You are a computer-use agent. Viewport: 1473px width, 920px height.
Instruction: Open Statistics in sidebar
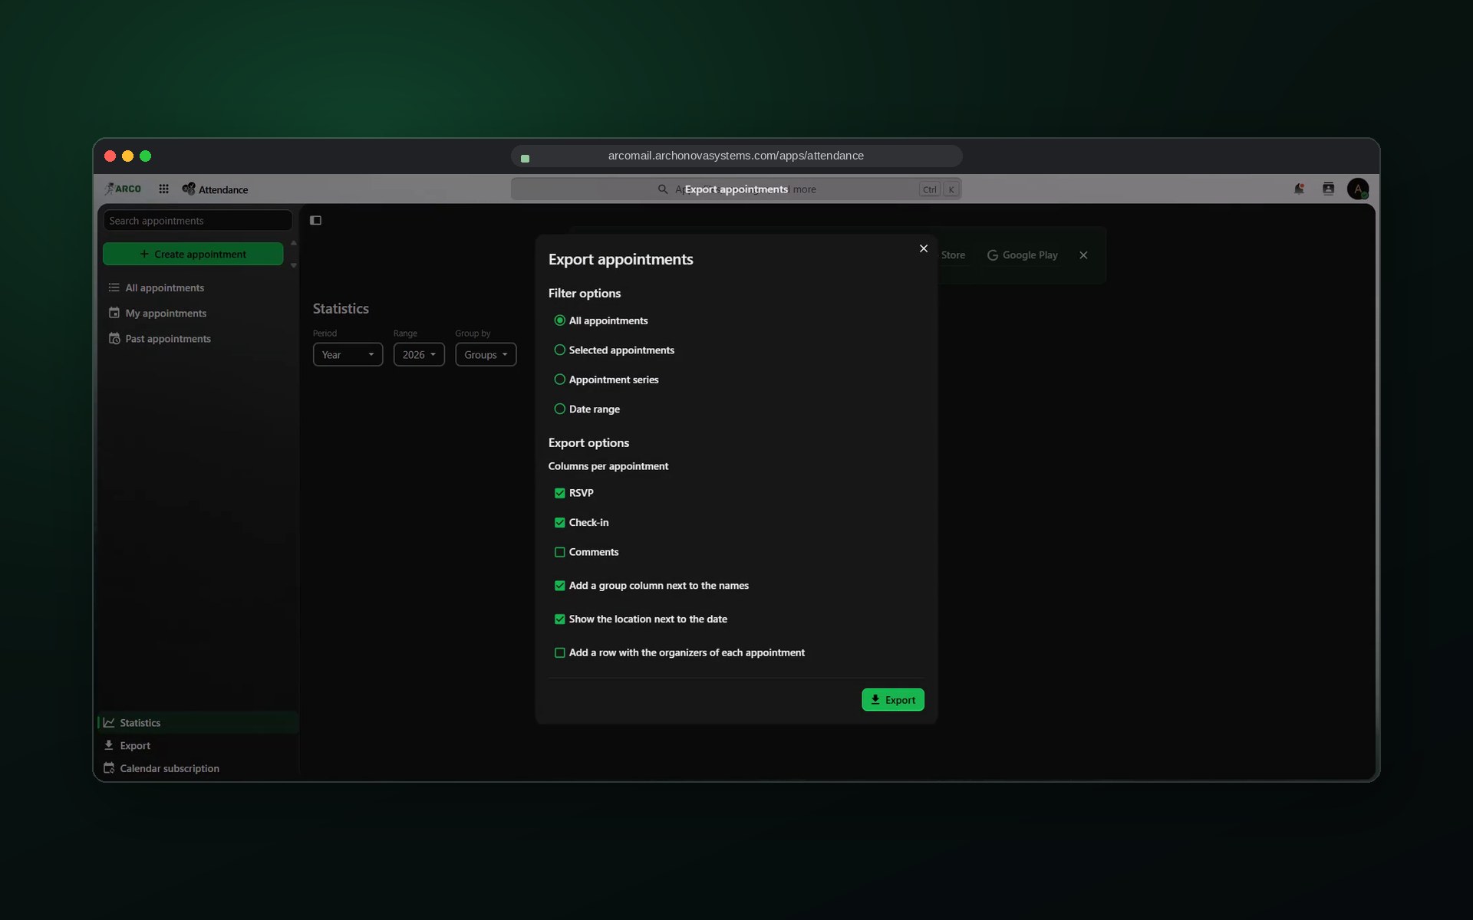pyautogui.click(x=197, y=723)
